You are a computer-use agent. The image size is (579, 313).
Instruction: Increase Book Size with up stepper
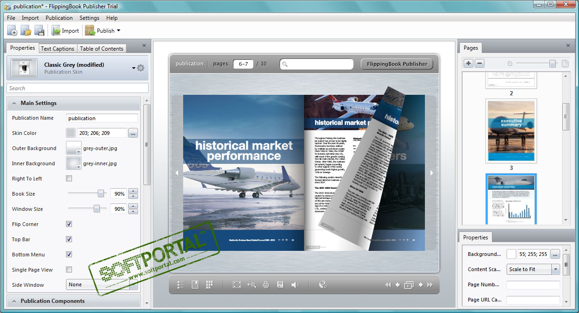coord(133,191)
